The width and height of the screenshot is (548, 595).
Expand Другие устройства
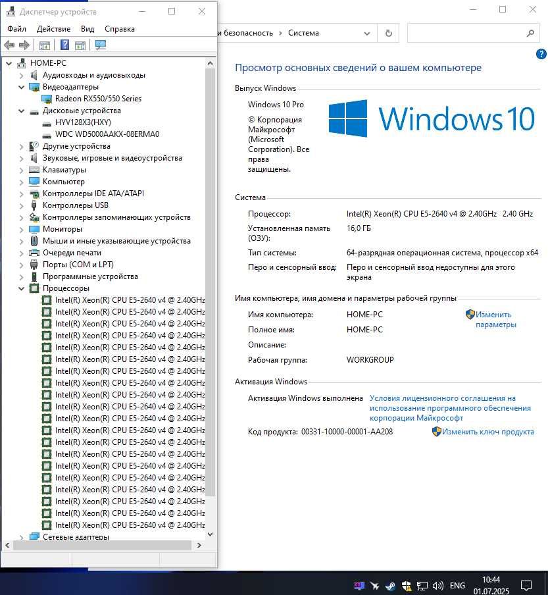[21, 147]
